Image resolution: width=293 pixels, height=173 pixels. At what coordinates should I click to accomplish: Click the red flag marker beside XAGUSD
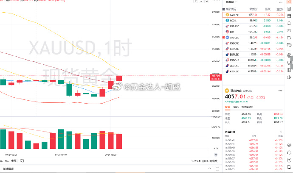pyautogui.click(x=223, y=37)
